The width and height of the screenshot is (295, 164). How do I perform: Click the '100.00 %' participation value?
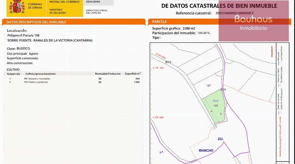point(204,33)
